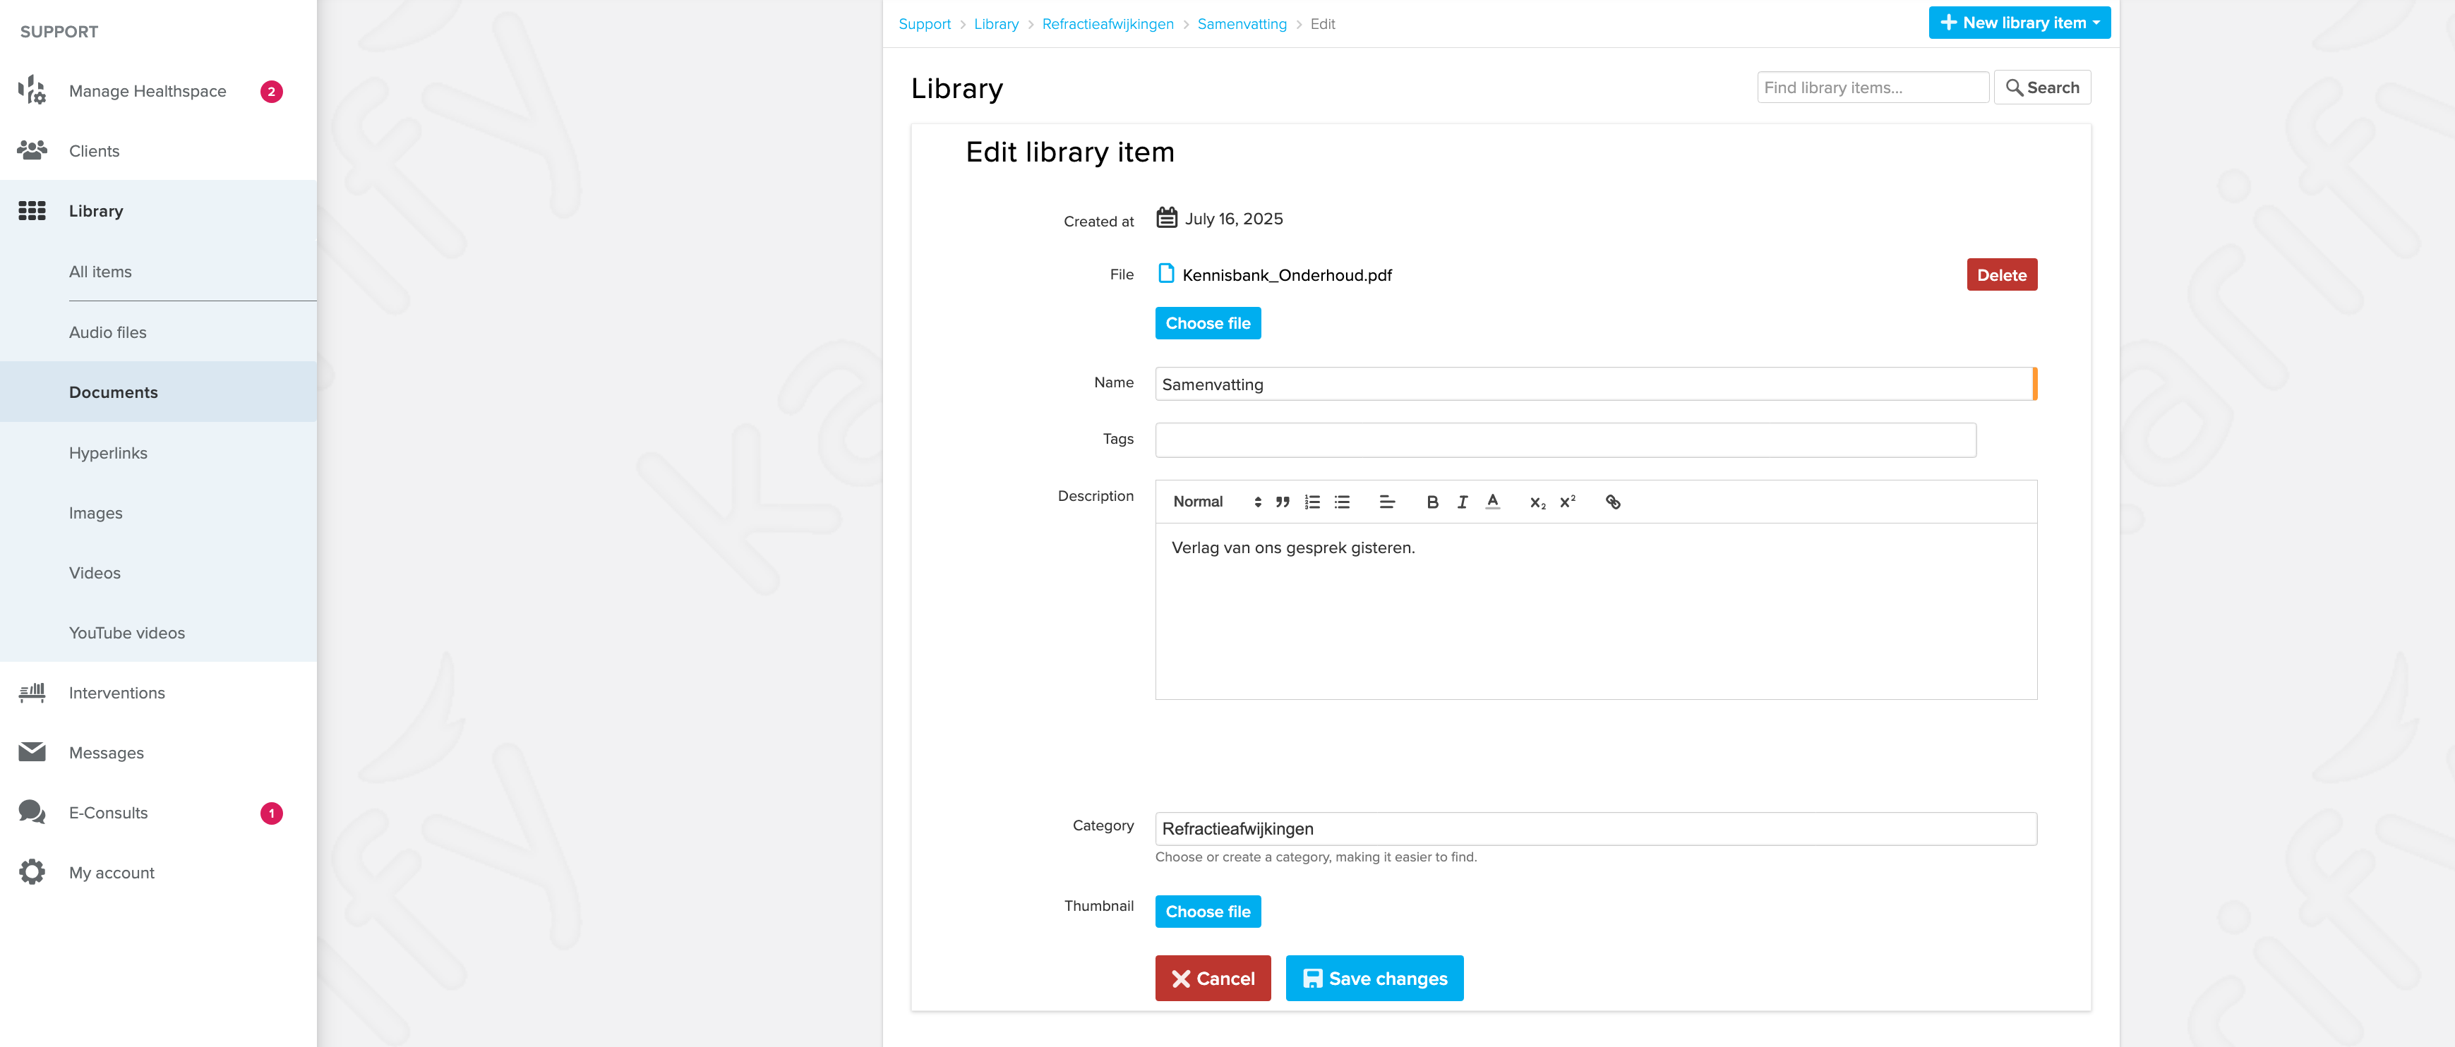Screen dimensions: 2455x1047
Task: Delete the attached file
Action: pyautogui.click(x=2001, y=274)
